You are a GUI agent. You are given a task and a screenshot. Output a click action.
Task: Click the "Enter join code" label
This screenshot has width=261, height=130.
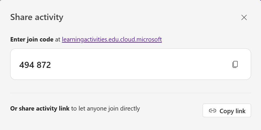[x=32, y=39]
